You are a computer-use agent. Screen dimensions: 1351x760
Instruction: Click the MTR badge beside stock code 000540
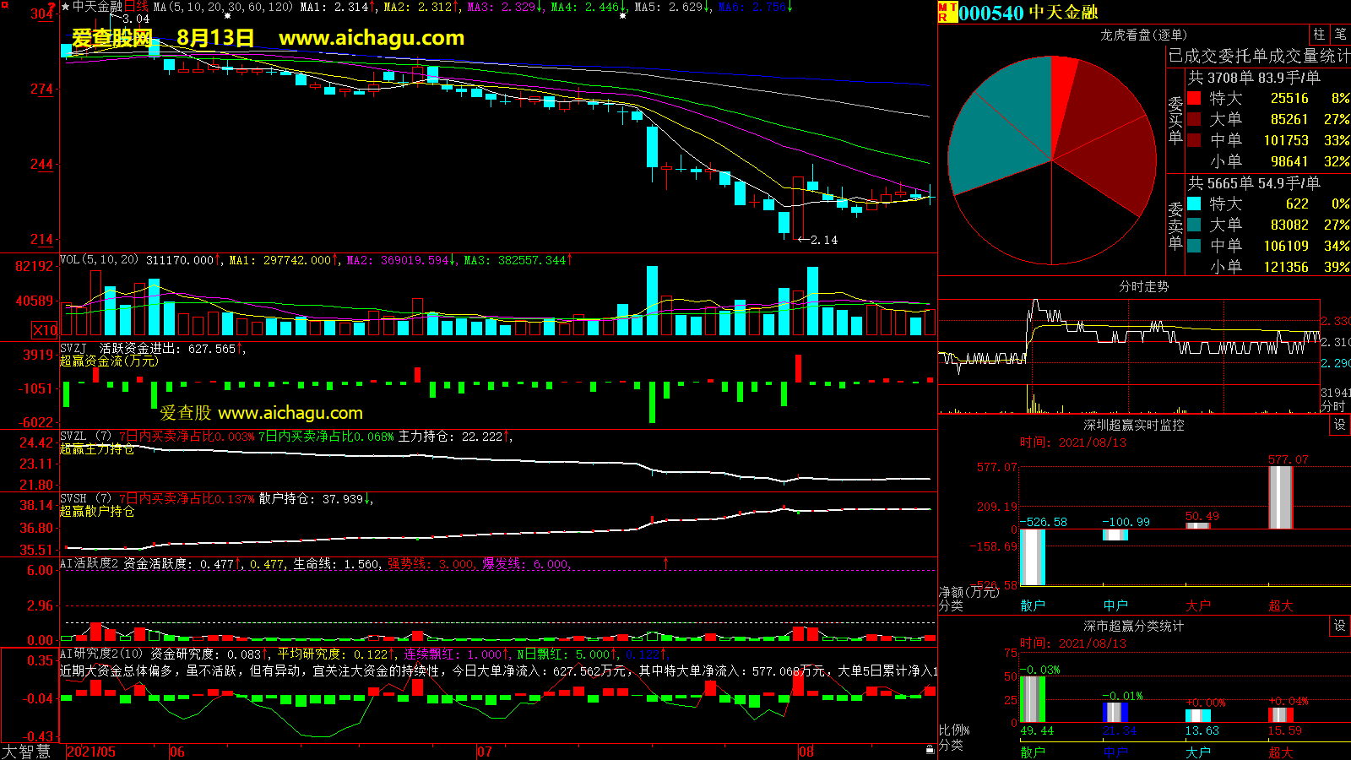947,12
